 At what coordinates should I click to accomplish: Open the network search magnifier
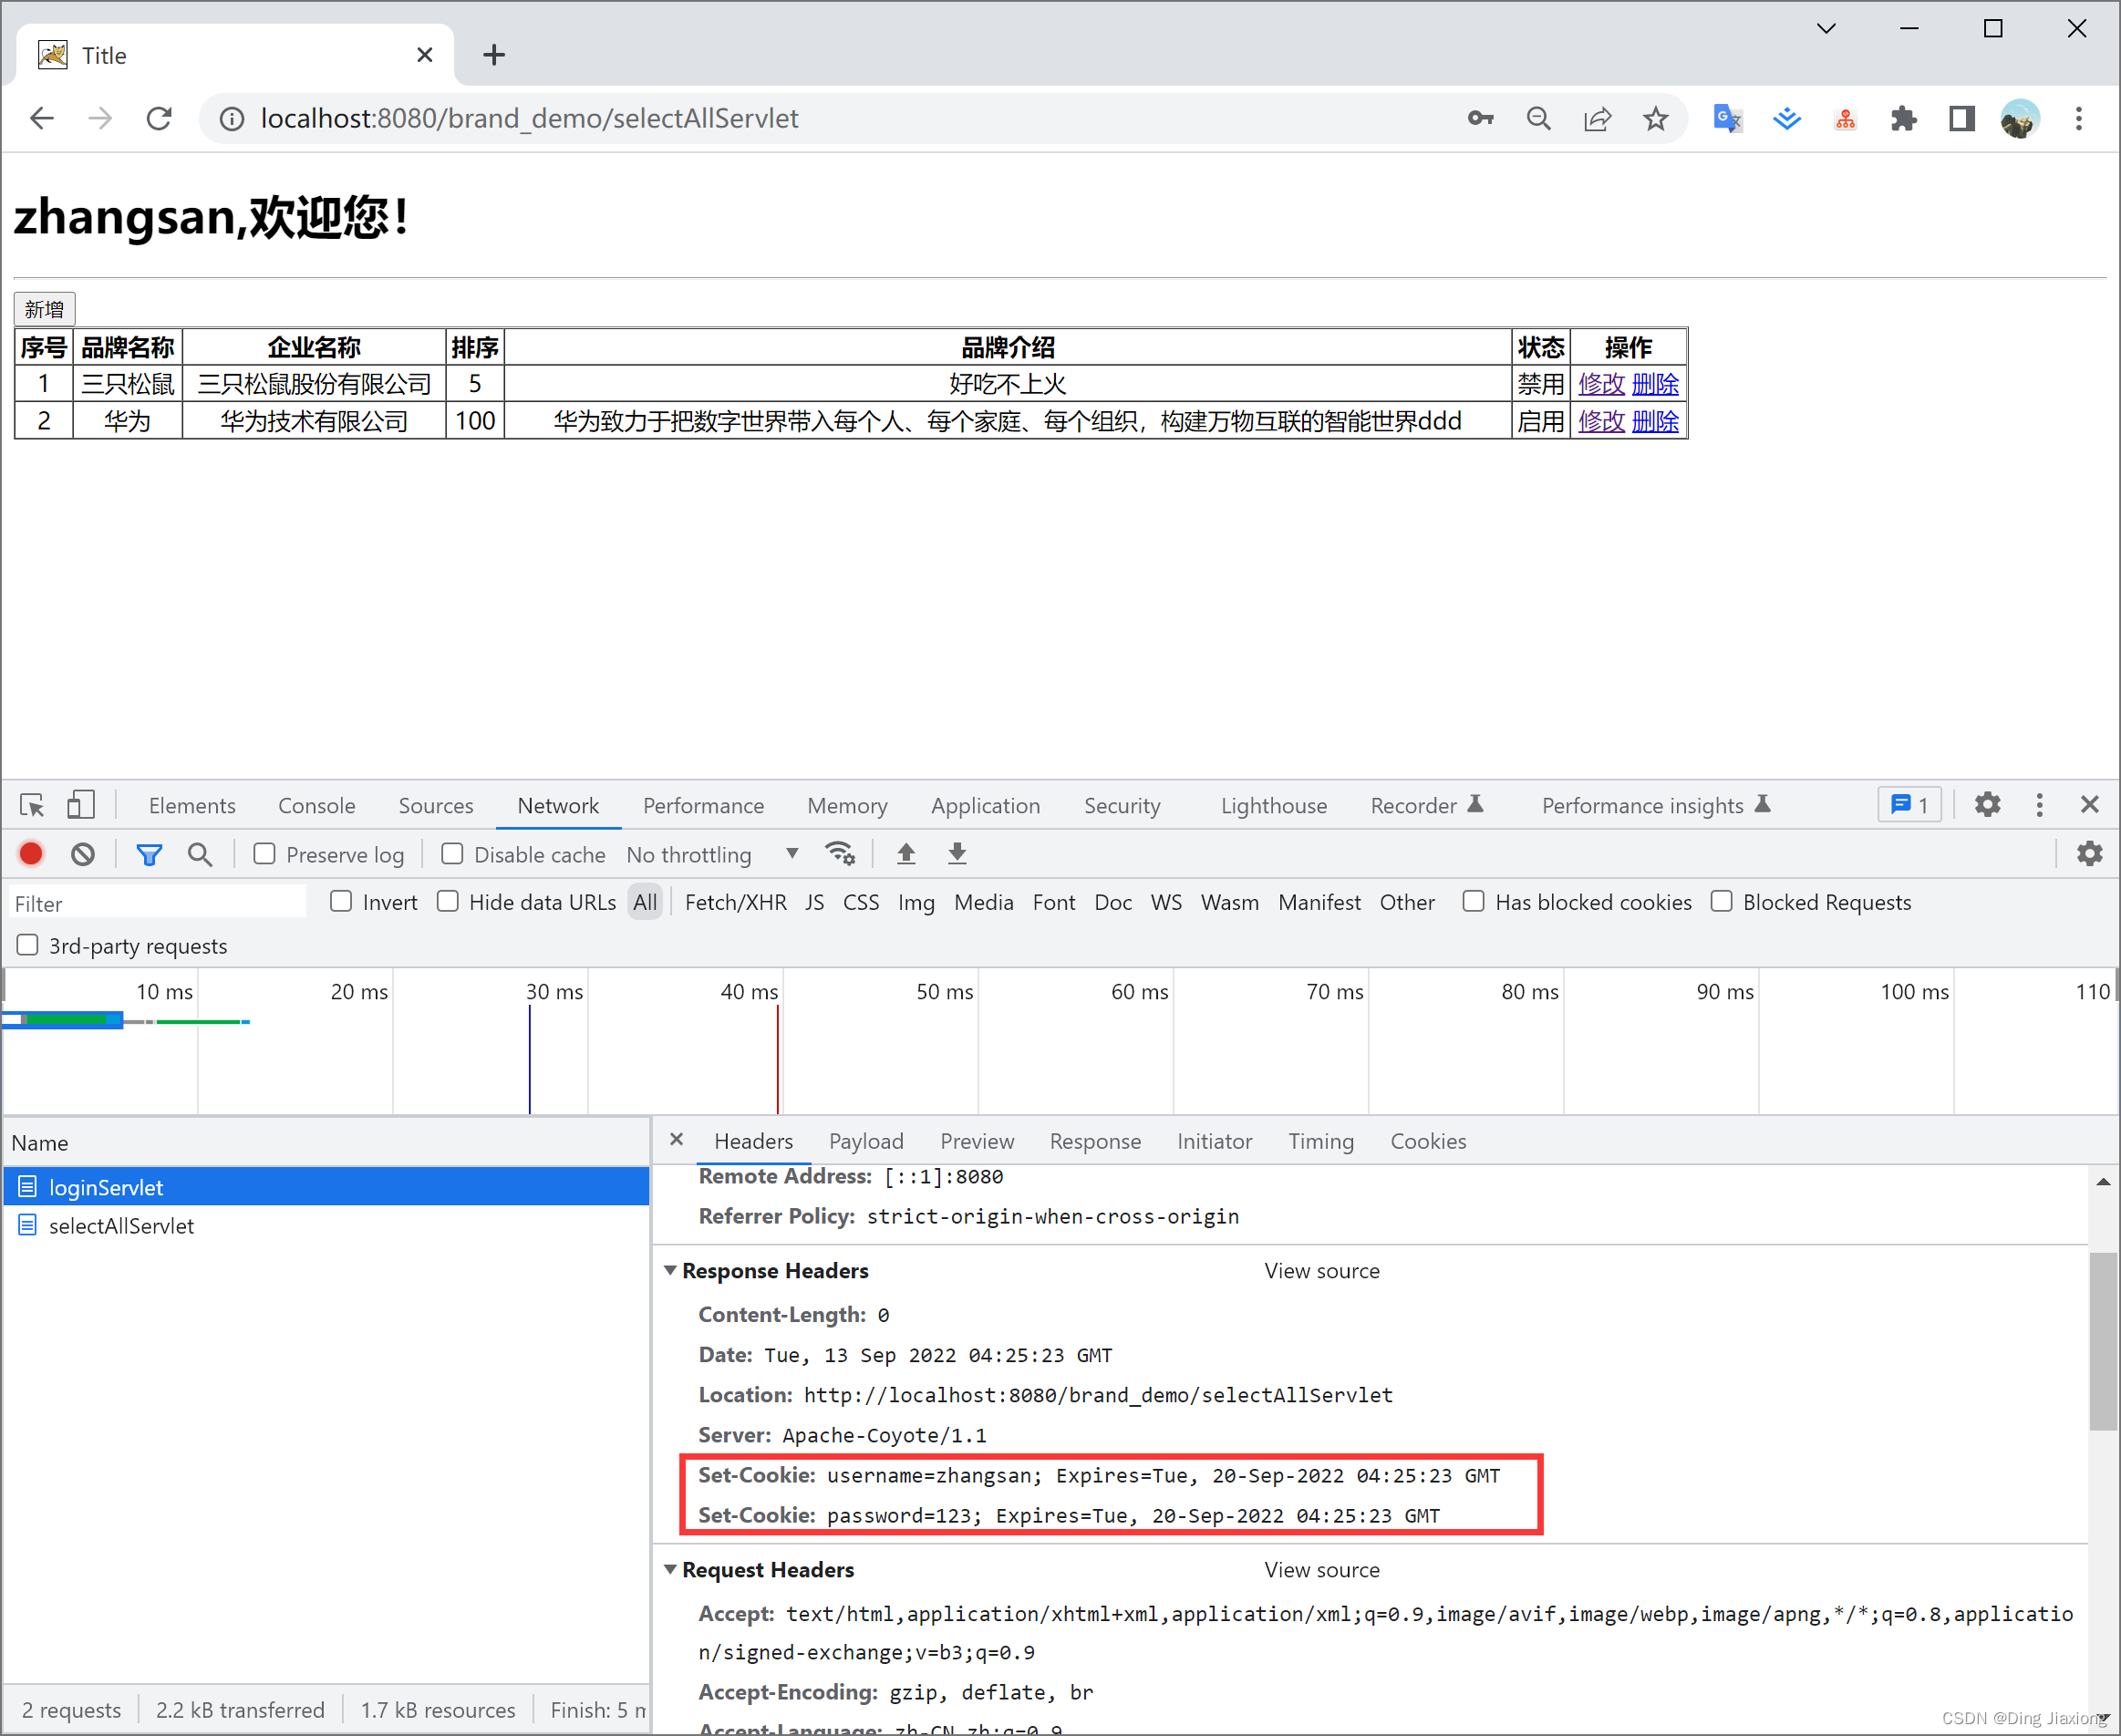pos(200,854)
